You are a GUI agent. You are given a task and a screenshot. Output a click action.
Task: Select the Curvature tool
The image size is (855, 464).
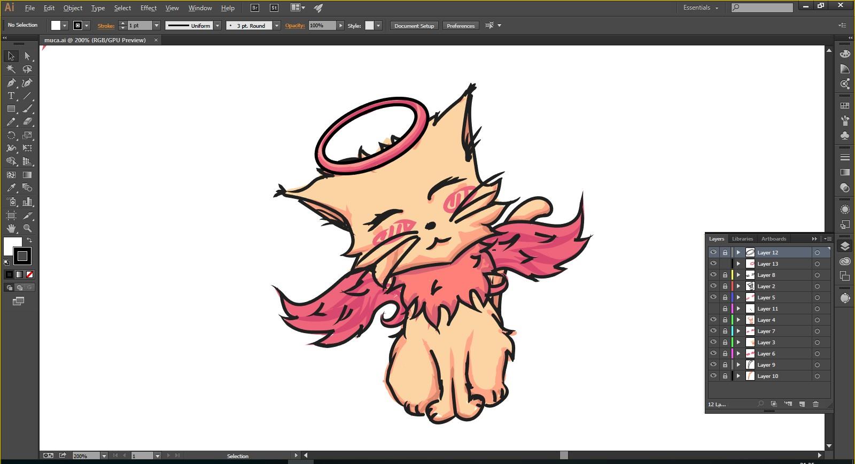point(27,83)
